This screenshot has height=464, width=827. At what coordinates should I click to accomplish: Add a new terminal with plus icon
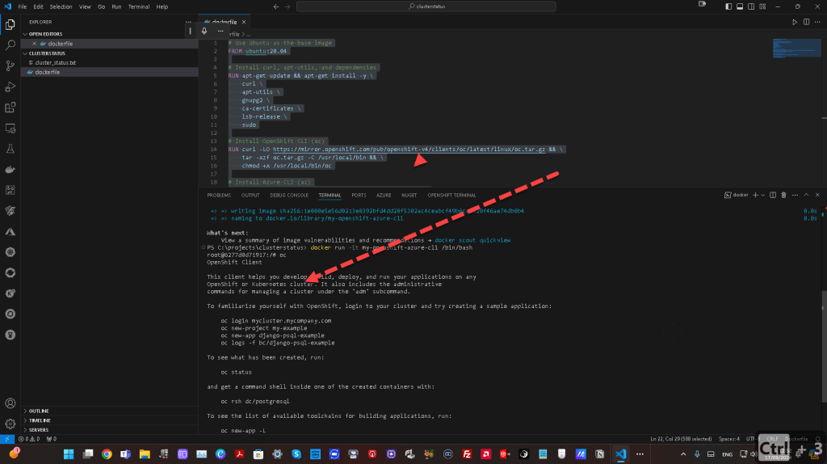(x=755, y=195)
